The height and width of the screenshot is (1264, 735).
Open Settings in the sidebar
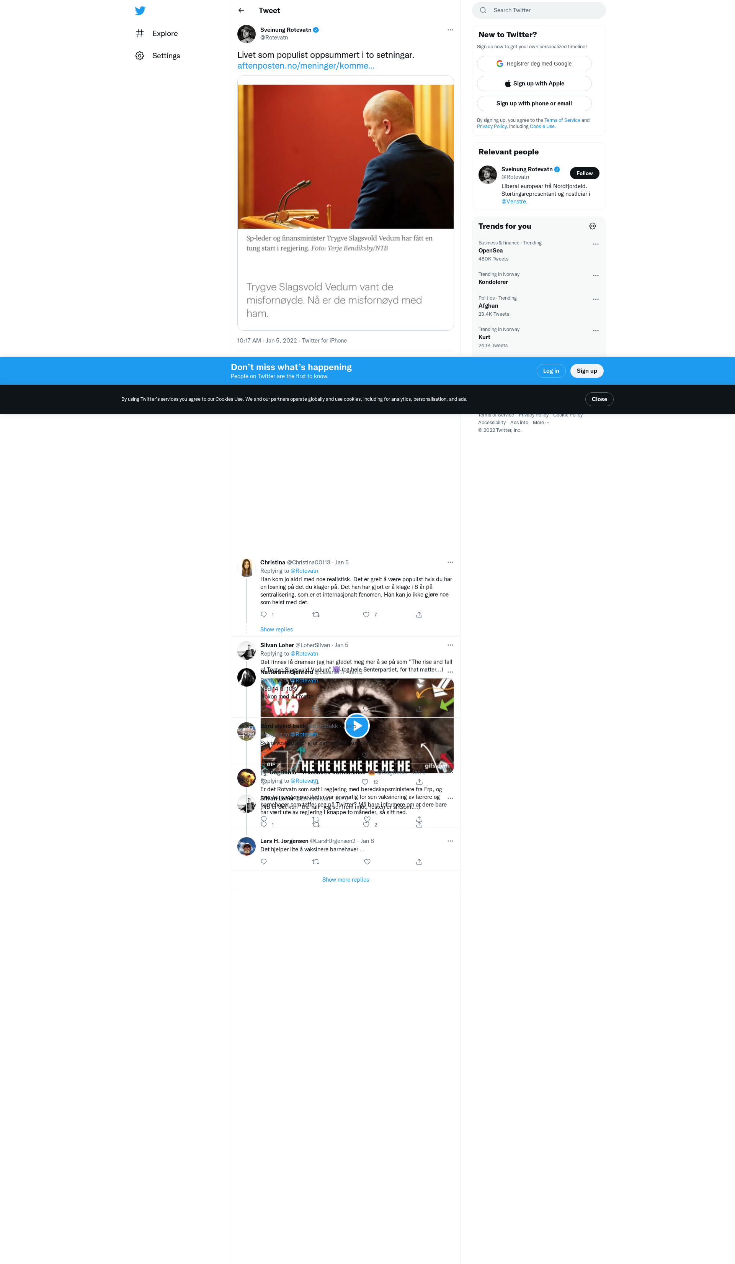coord(157,56)
